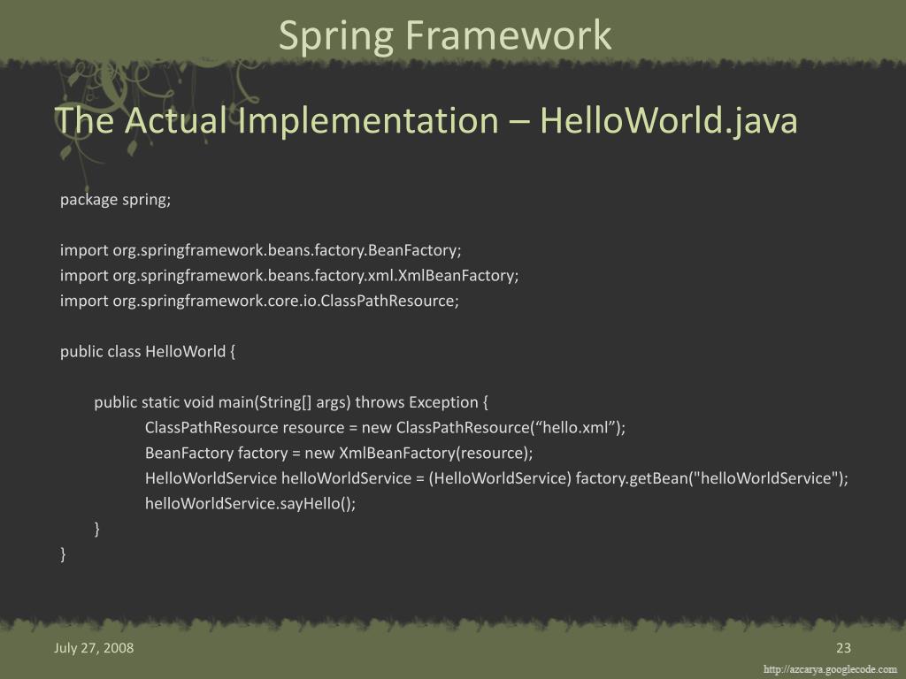
Task: Click the slide number 23
Action: [x=842, y=648]
